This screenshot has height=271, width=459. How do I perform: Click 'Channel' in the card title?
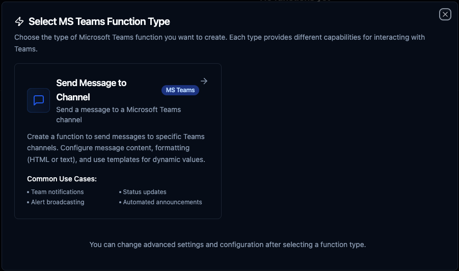73,97
